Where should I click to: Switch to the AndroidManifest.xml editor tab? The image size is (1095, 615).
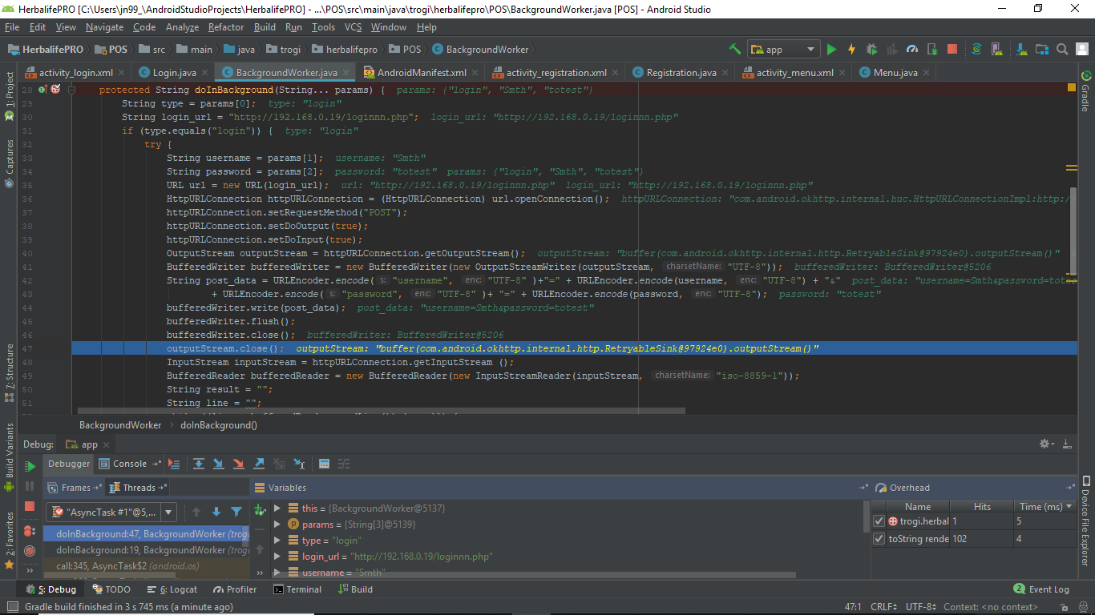point(421,73)
